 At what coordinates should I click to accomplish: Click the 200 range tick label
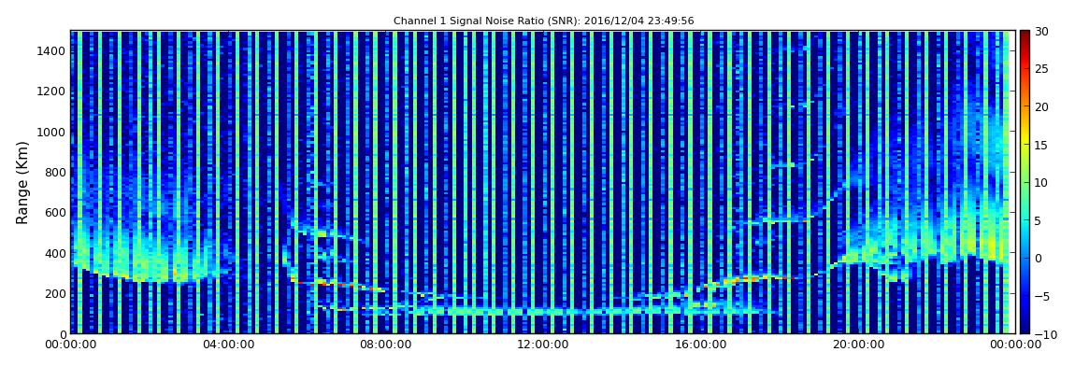pos(55,294)
